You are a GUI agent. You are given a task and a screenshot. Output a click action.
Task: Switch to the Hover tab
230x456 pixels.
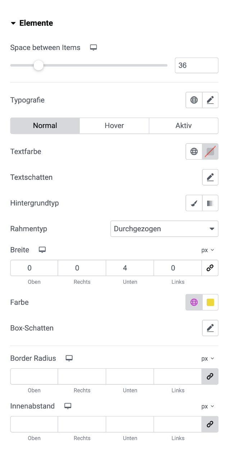(x=114, y=126)
